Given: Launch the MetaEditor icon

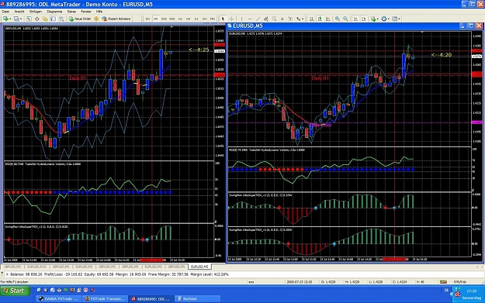Looking at the screenshot, I should 96,19.
